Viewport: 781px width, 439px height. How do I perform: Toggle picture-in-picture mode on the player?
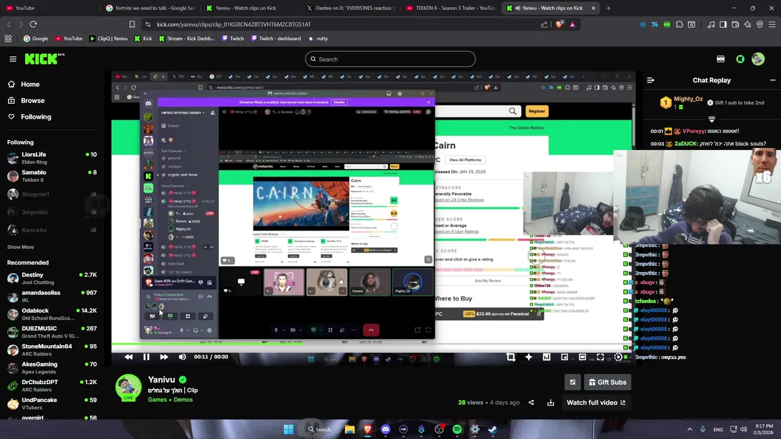pos(564,357)
